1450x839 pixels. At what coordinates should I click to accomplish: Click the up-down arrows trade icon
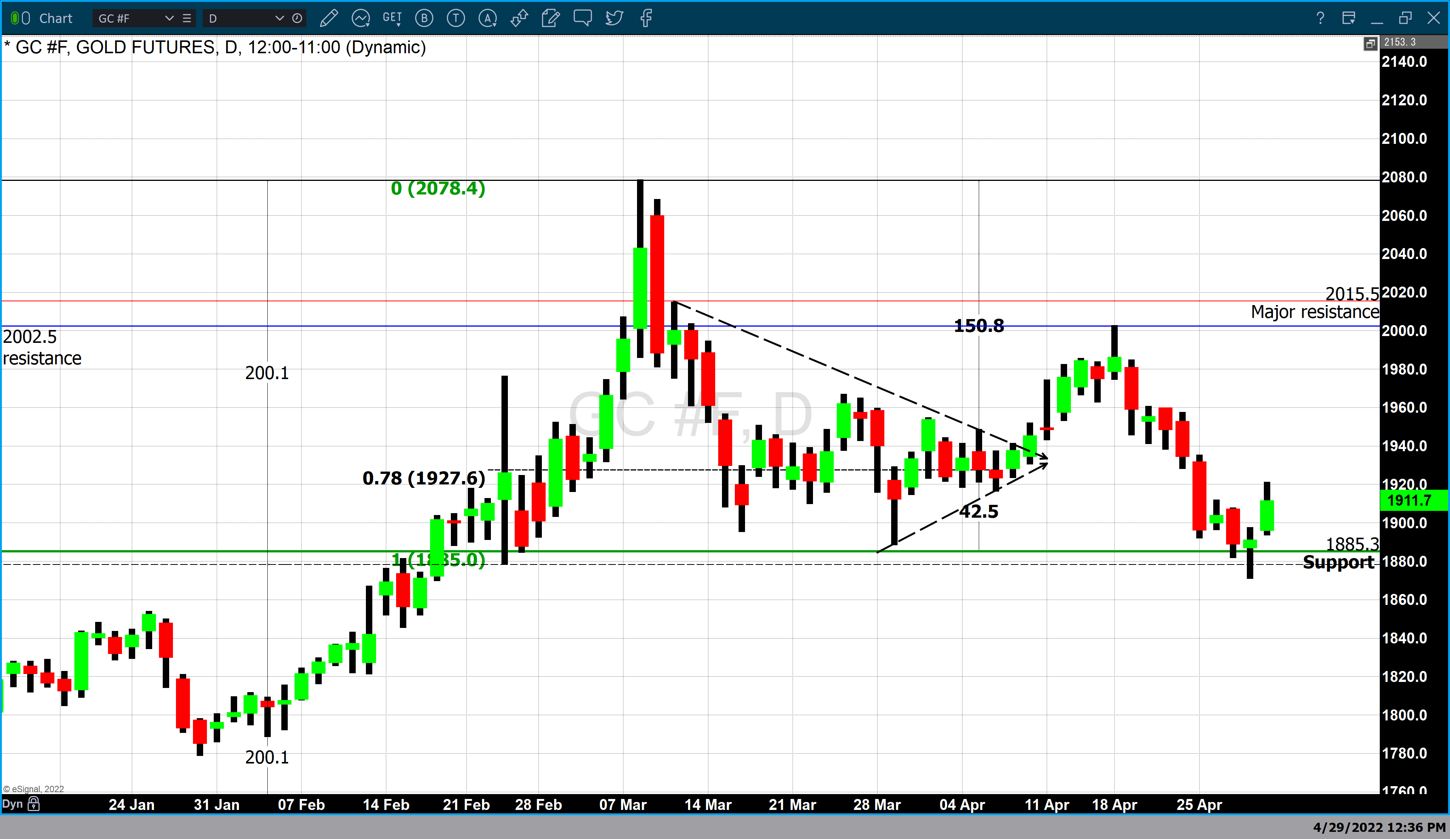519,19
